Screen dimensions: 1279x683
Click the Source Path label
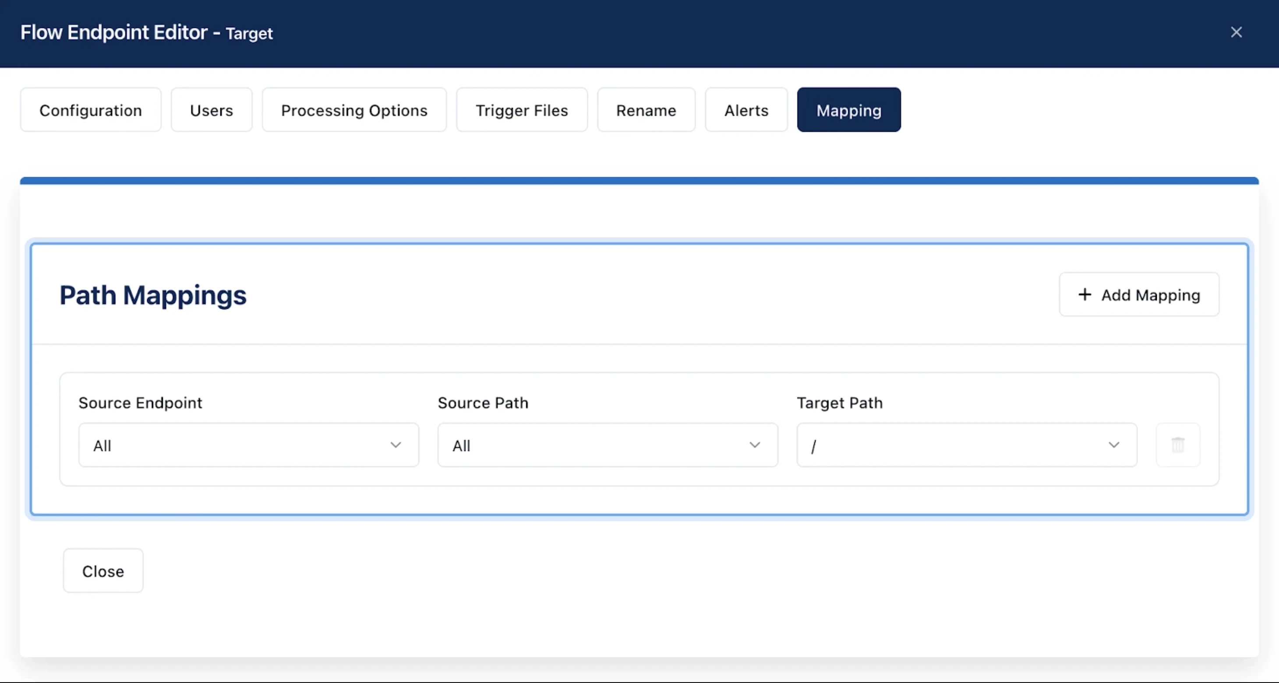[x=483, y=402]
